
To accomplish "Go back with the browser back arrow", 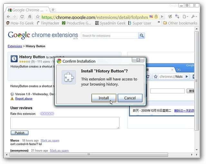I will tap(9, 16).
